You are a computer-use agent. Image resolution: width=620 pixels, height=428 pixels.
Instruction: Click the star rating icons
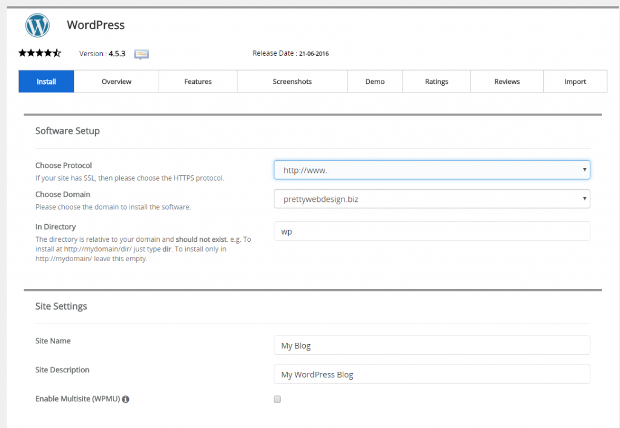point(39,53)
